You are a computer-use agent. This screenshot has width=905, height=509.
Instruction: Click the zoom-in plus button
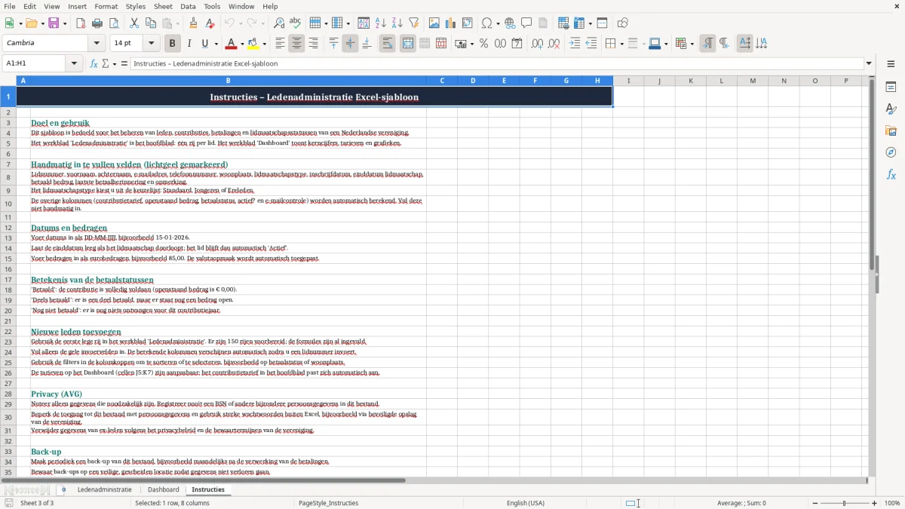point(875,503)
